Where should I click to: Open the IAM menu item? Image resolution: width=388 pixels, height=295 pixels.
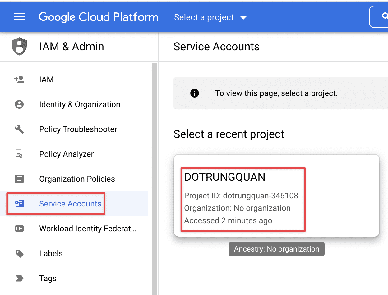click(x=46, y=79)
